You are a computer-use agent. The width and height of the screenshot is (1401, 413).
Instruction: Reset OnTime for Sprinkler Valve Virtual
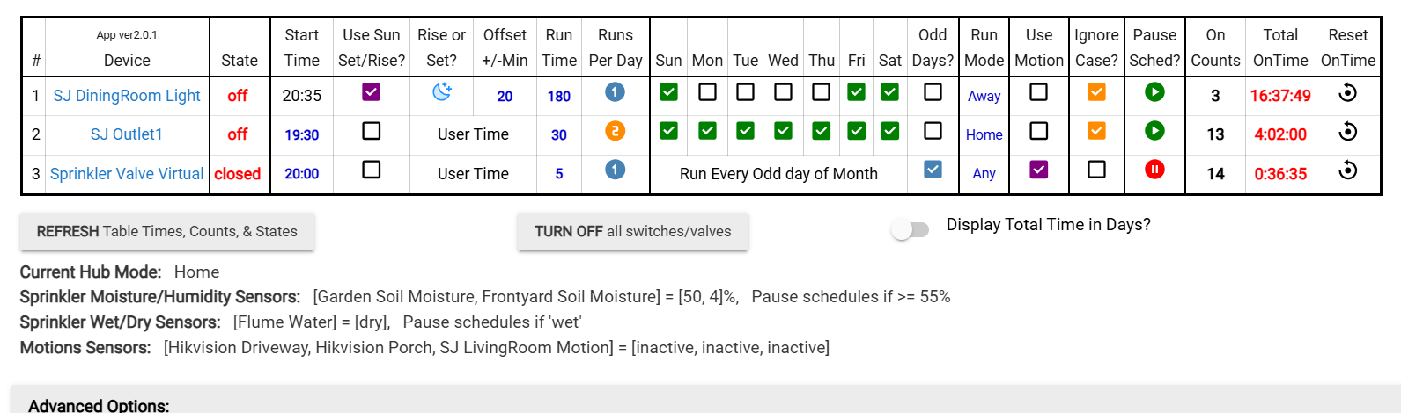click(1347, 170)
